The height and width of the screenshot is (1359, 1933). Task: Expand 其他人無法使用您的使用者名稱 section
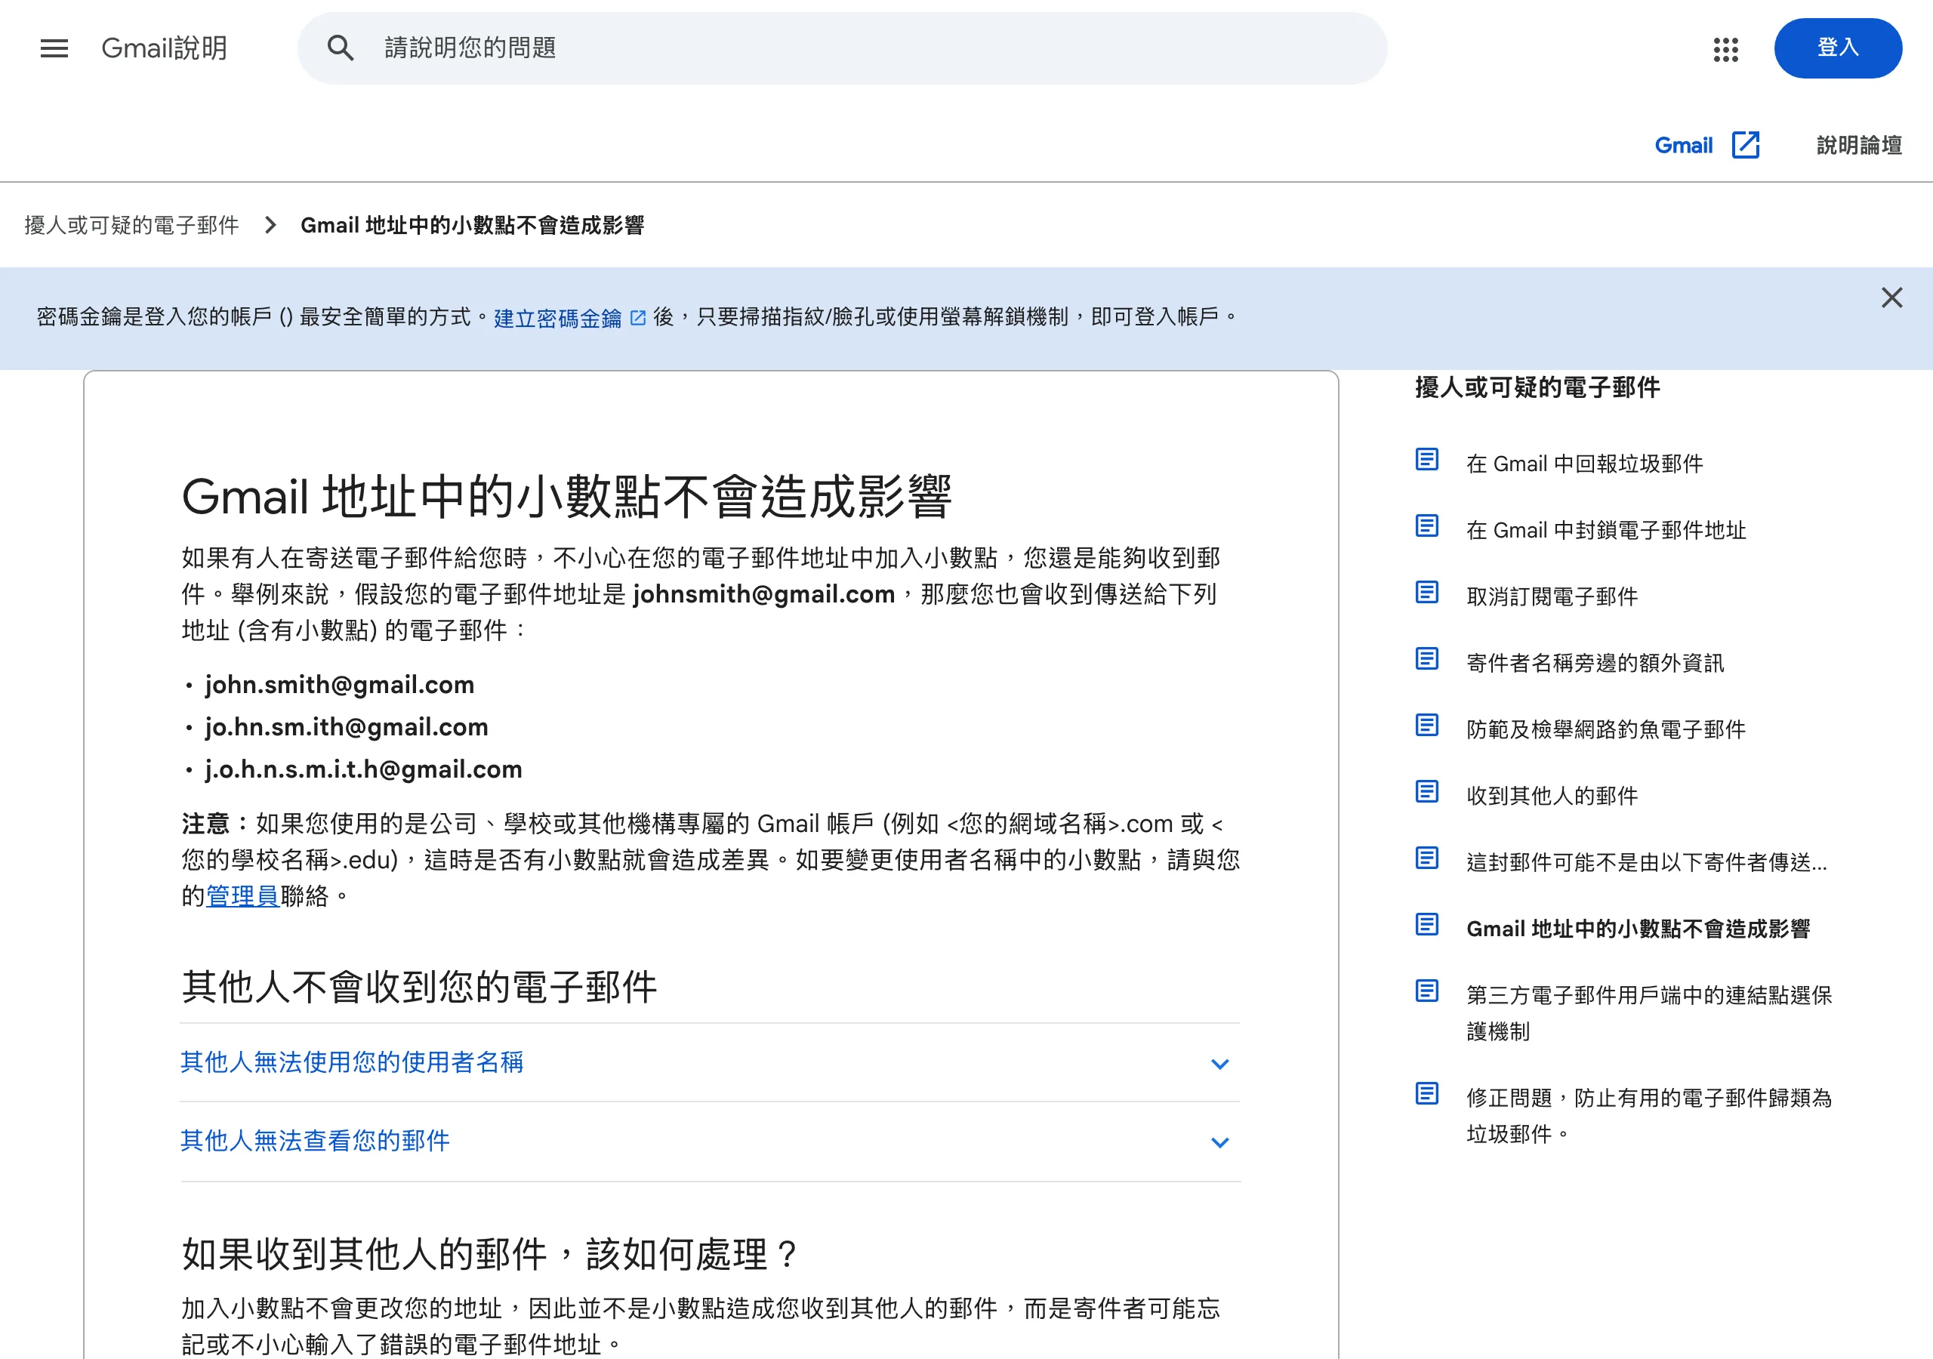point(710,1062)
